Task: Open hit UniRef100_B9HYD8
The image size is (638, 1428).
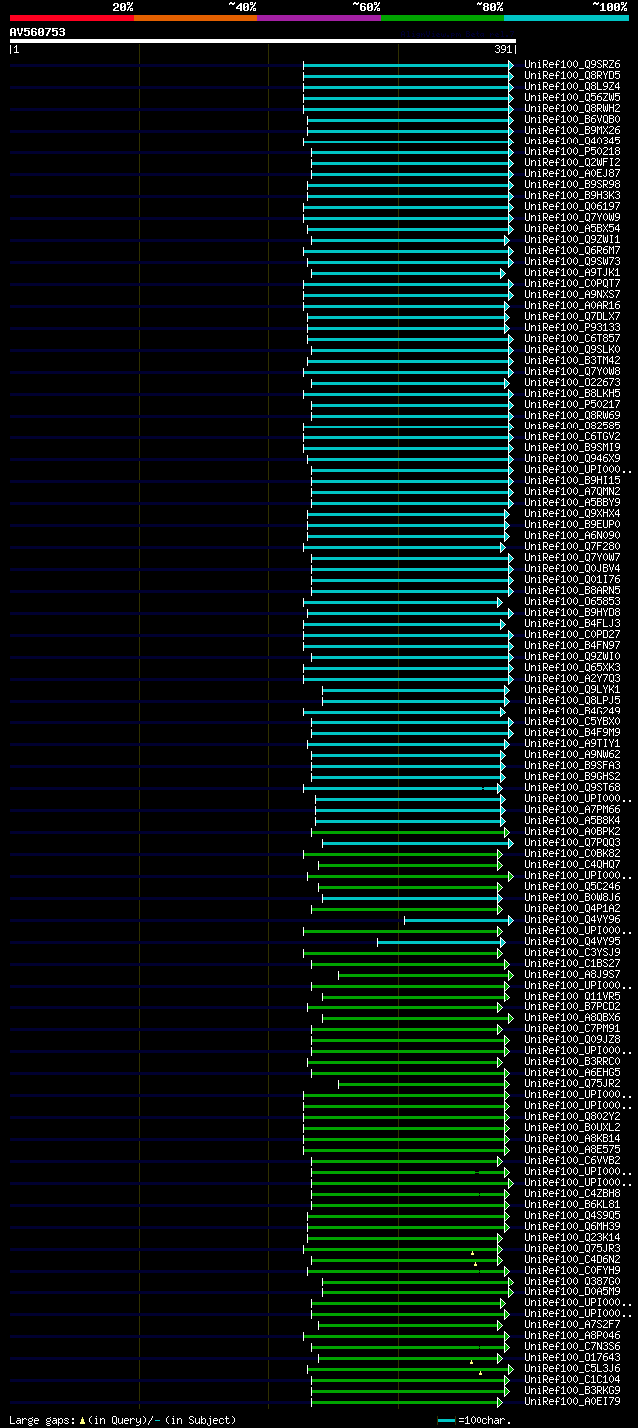Action: pos(573,612)
